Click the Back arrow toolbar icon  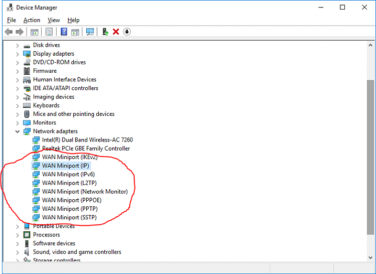pos(9,32)
